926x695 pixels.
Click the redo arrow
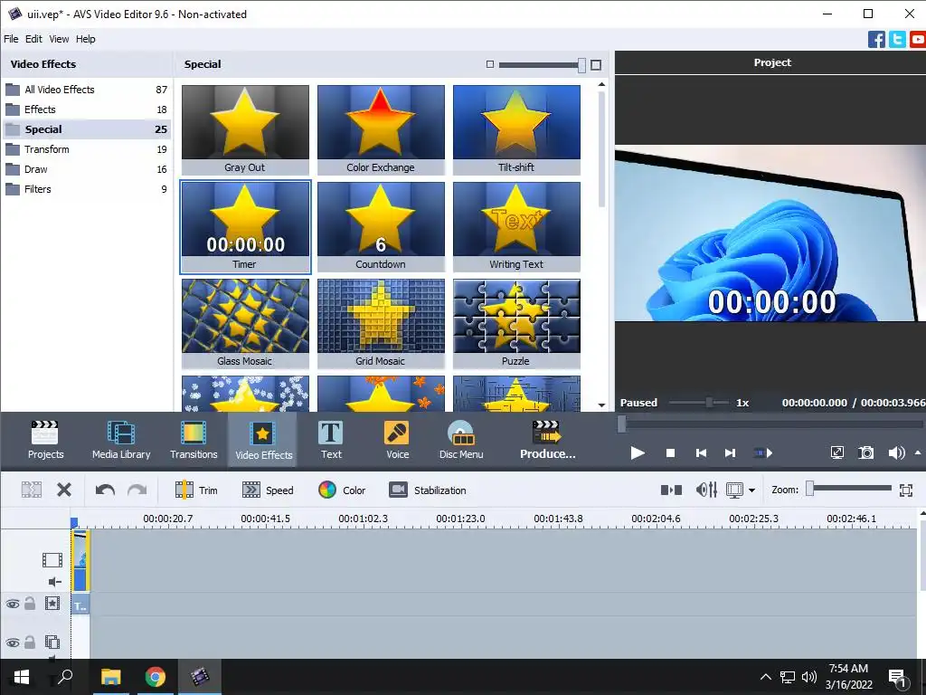coord(137,490)
